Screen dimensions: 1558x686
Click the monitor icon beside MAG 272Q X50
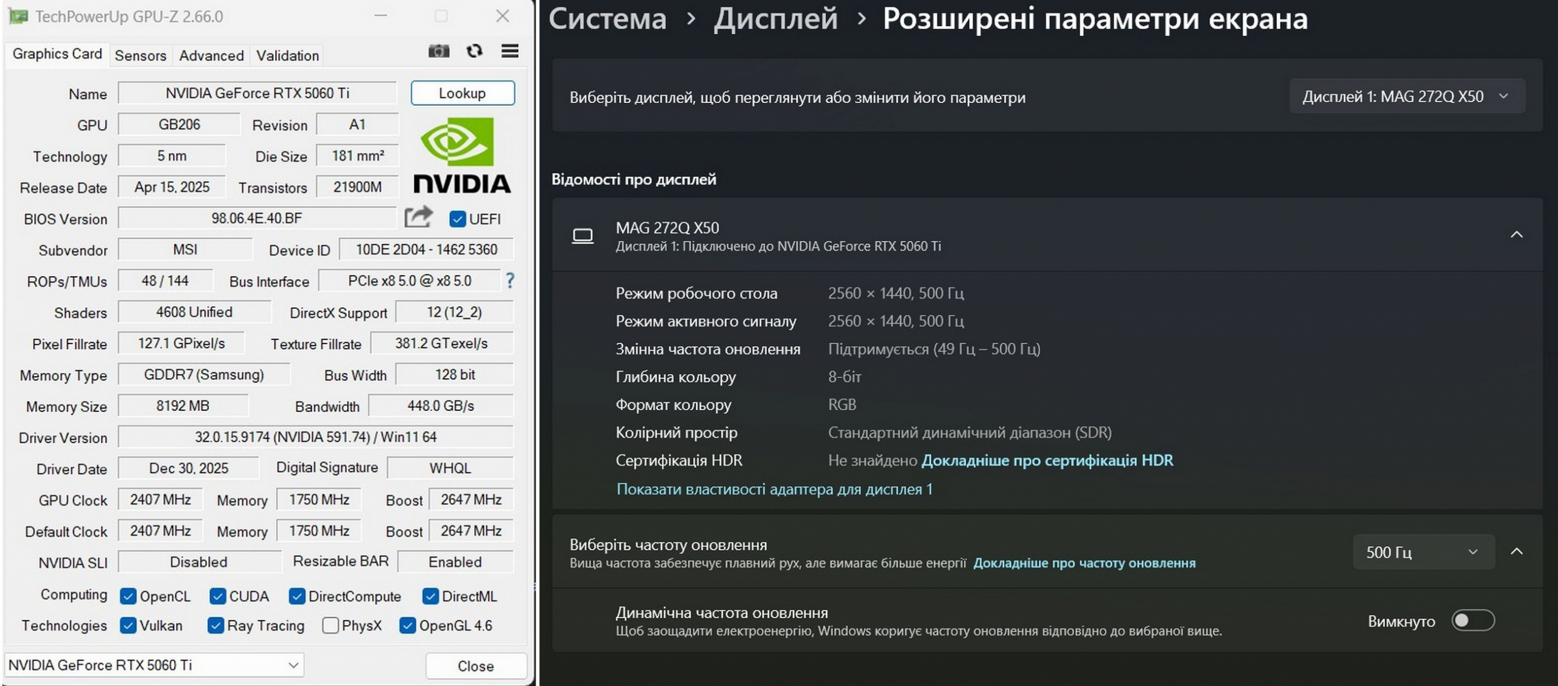click(582, 236)
